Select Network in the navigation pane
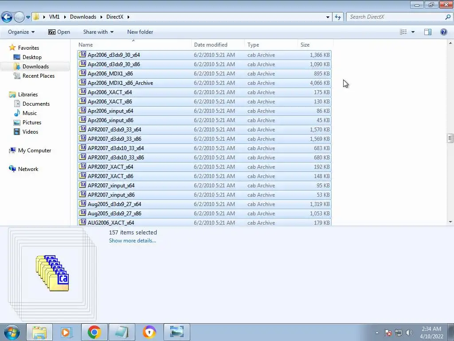454x341 pixels. [x=28, y=169]
